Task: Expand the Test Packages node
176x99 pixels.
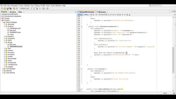Action: point(3,69)
